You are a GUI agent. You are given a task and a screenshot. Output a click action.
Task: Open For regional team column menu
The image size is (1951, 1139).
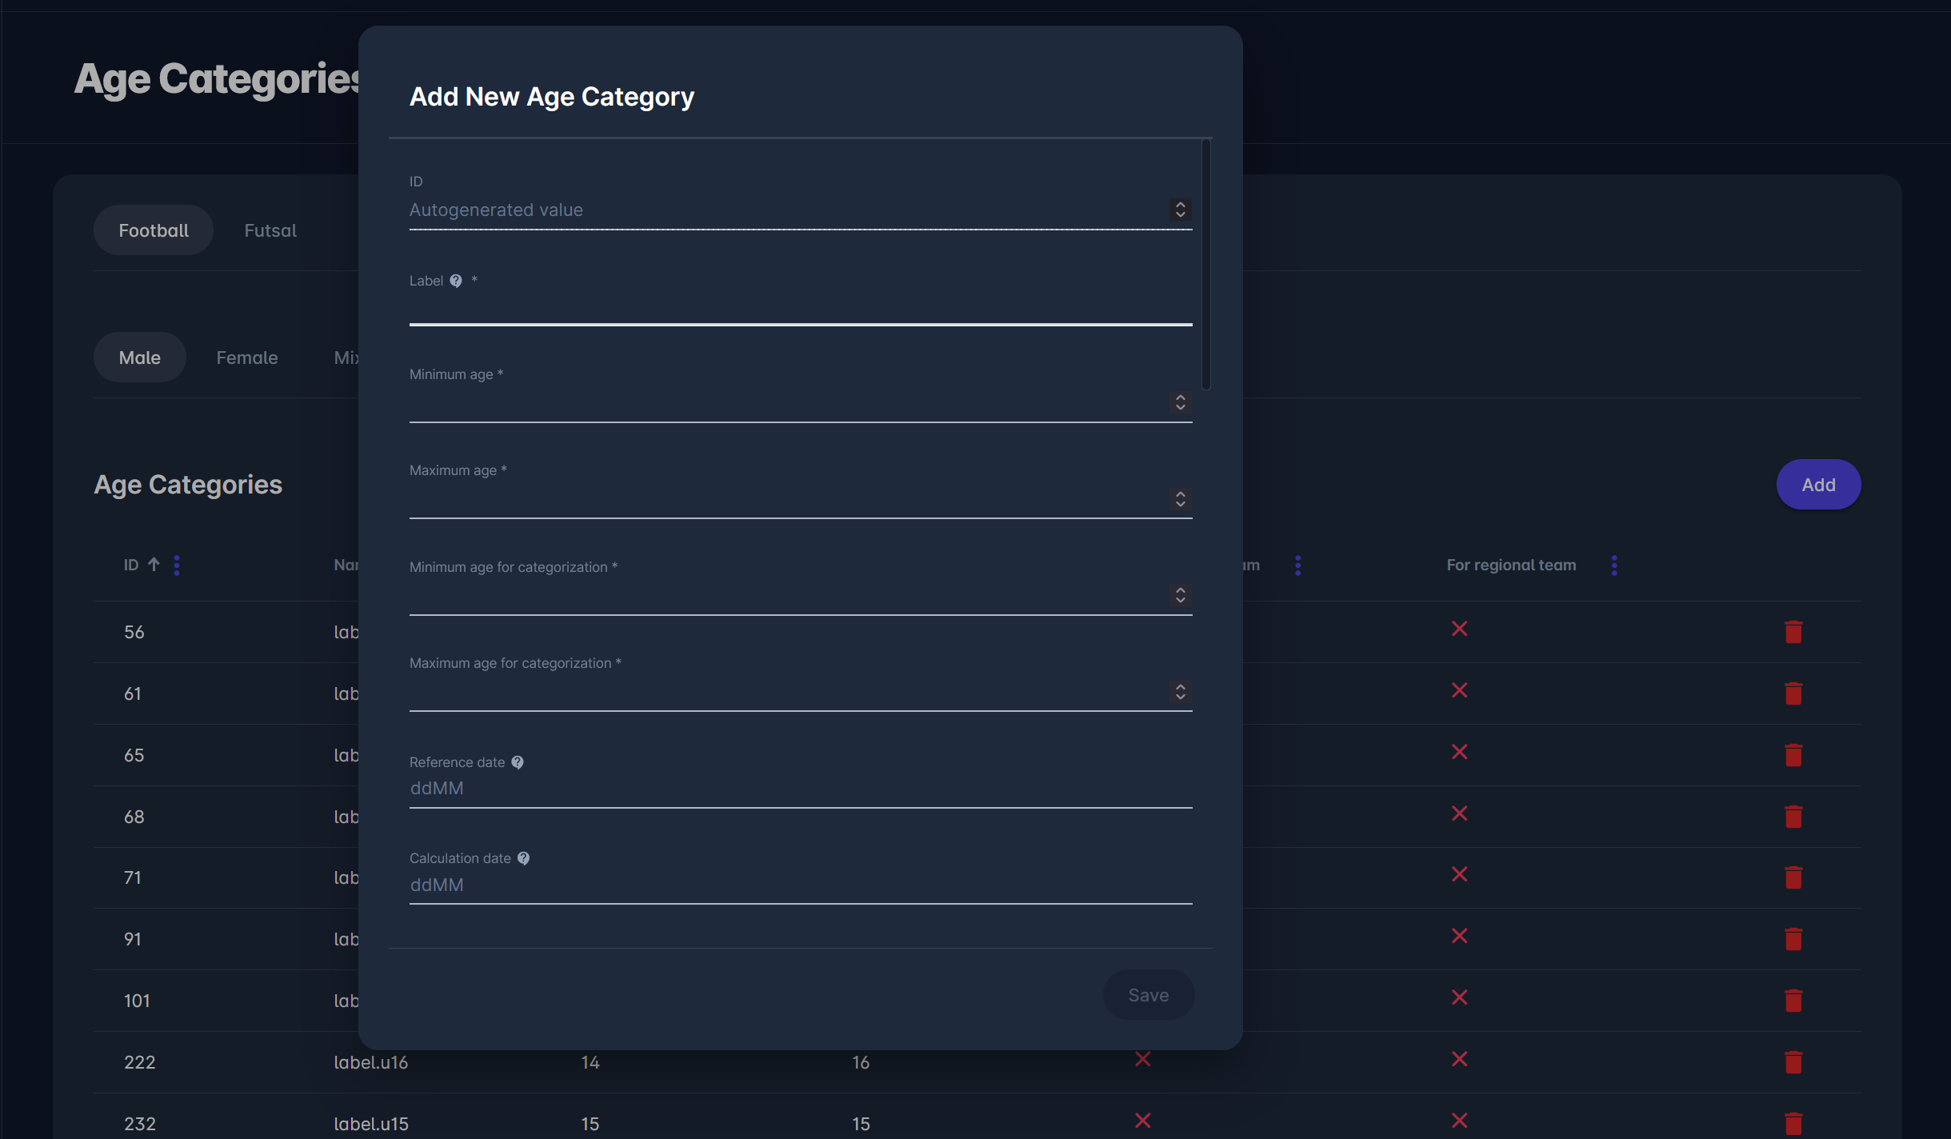1614,566
